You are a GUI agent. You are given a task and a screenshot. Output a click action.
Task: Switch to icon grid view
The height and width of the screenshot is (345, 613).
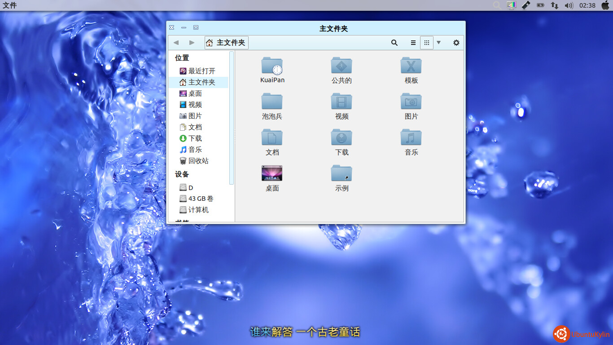click(x=427, y=43)
